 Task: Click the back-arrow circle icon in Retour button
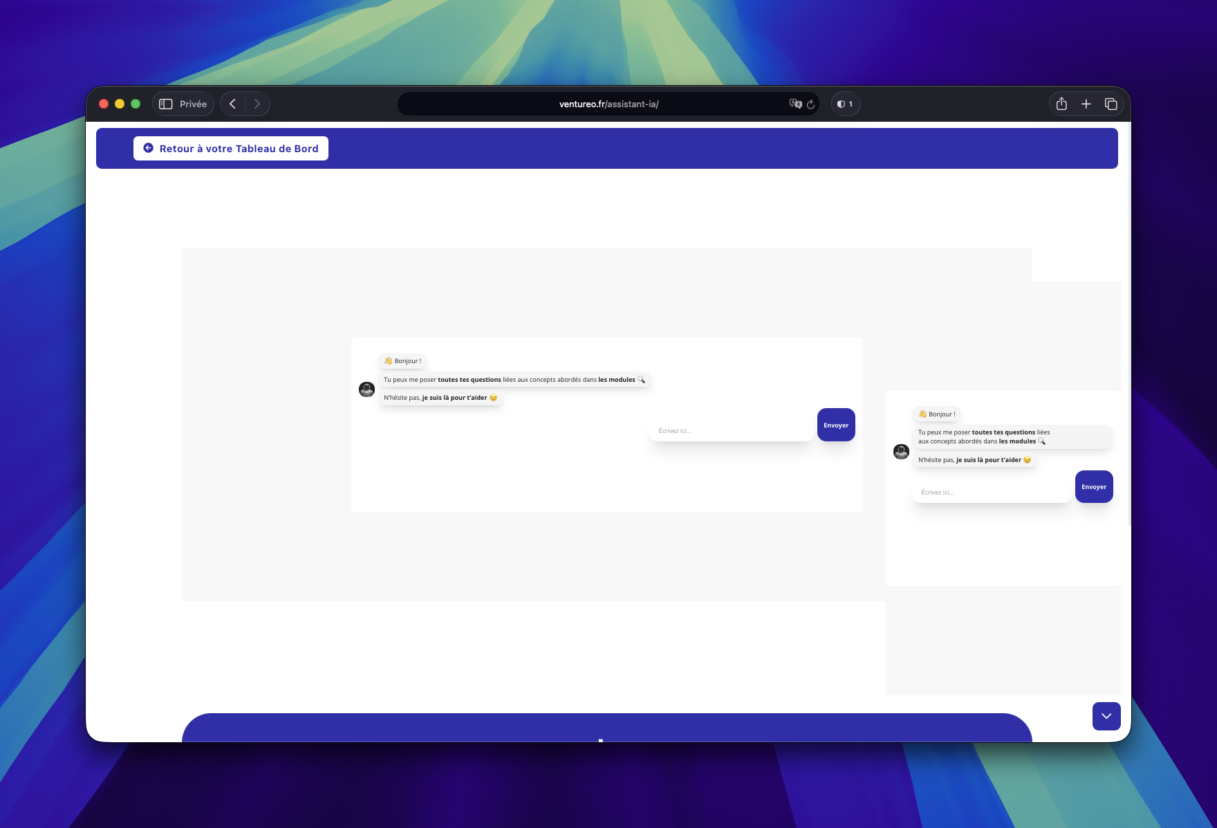pyautogui.click(x=148, y=148)
